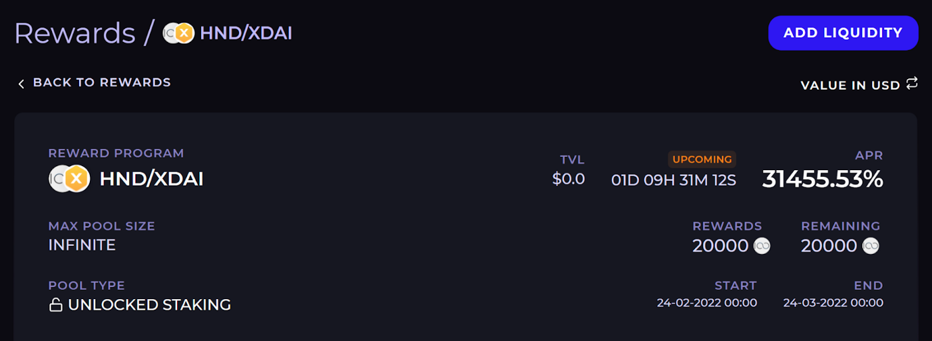Click the swap arrows icon beside USD
The height and width of the screenshot is (341, 932).
[912, 84]
